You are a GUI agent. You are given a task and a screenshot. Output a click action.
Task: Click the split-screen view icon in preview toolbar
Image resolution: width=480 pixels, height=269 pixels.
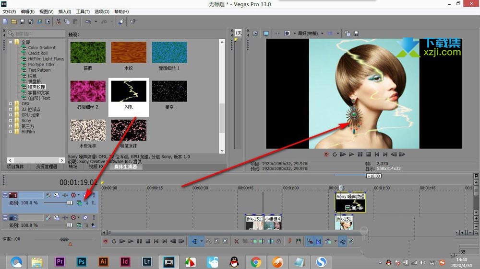(x=287, y=34)
